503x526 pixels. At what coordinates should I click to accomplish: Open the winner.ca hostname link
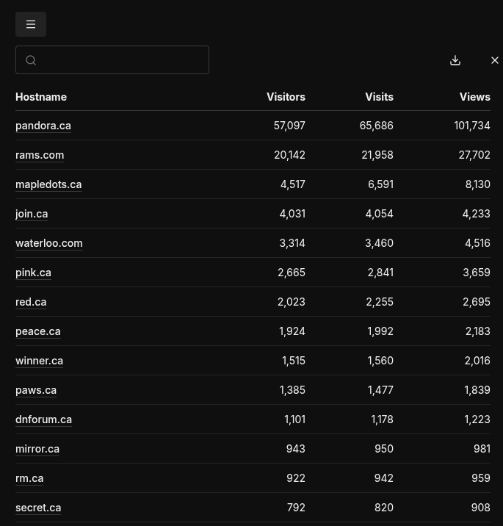(x=39, y=361)
